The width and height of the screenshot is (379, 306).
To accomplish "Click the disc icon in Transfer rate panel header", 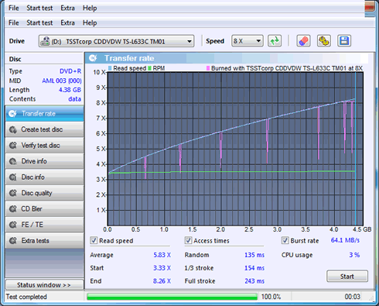I will (93, 58).
